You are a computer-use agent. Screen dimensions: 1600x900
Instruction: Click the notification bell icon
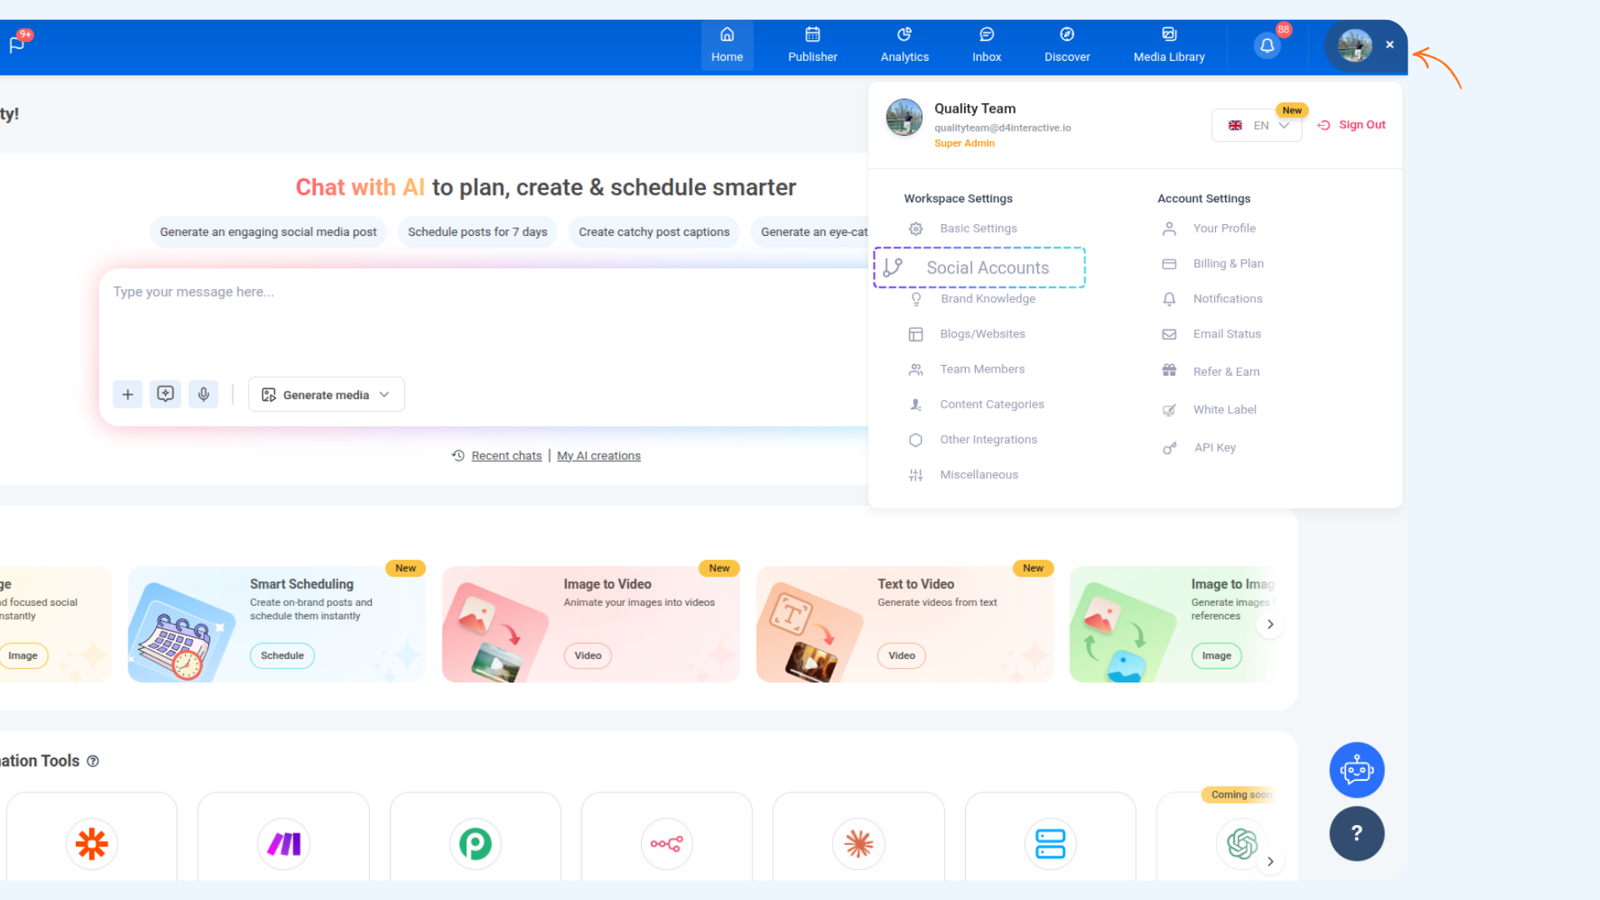coord(1267,46)
